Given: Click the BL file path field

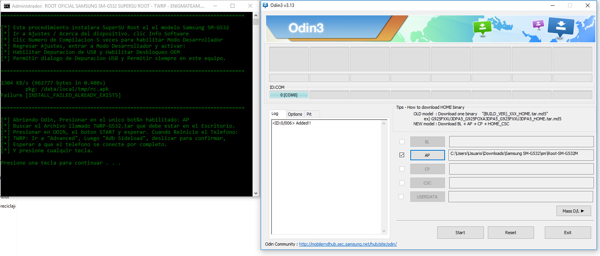Looking at the screenshot, I should [x=521, y=142].
